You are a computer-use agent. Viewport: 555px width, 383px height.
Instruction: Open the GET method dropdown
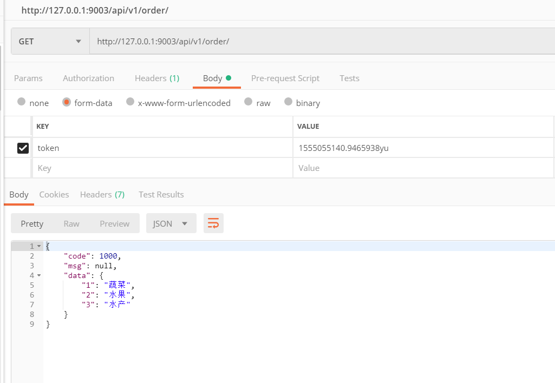50,41
